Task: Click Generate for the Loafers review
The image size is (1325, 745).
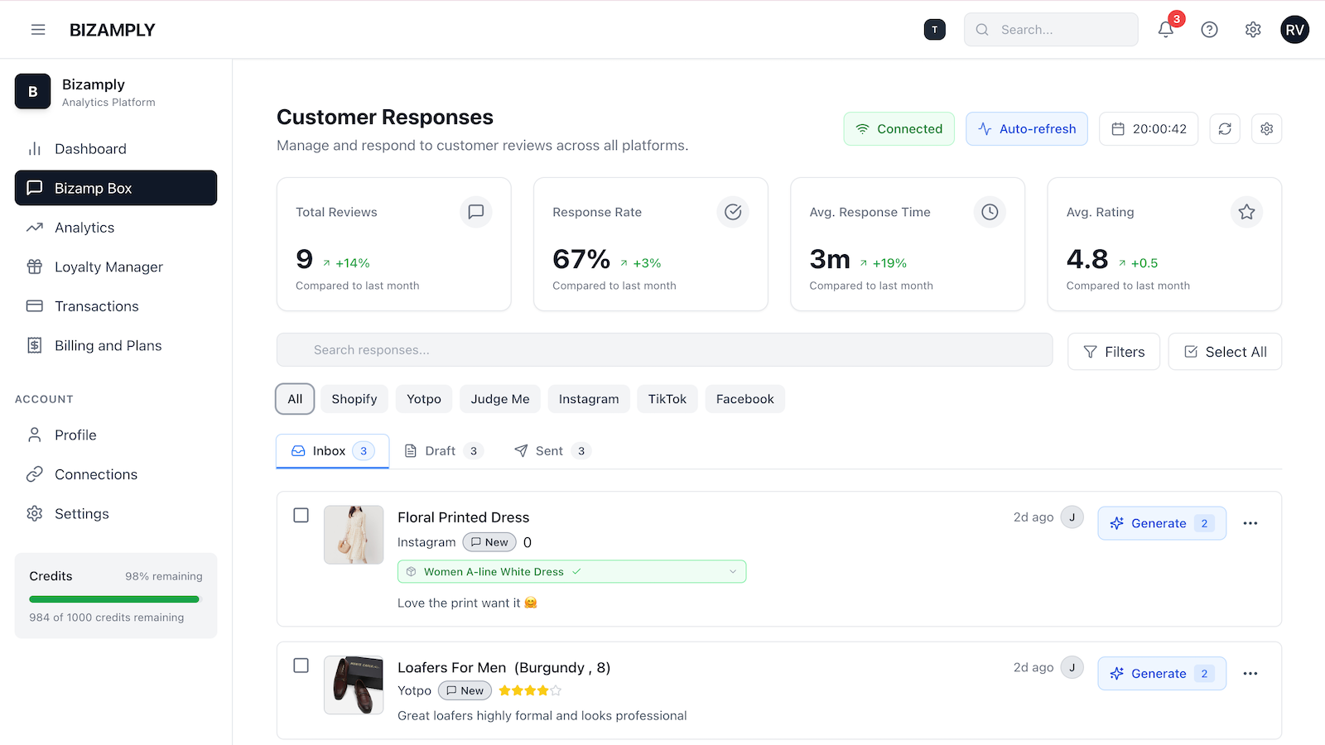Action: point(1161,673)
